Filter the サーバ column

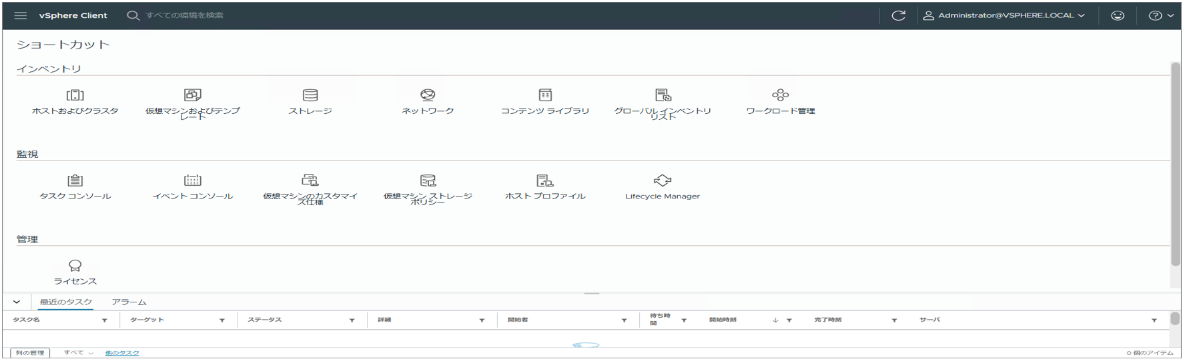pos(1154,320)
